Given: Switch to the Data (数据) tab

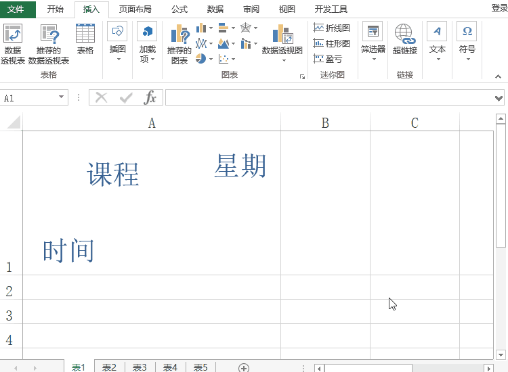Looking at the screenshot, I should pos(215,9).
